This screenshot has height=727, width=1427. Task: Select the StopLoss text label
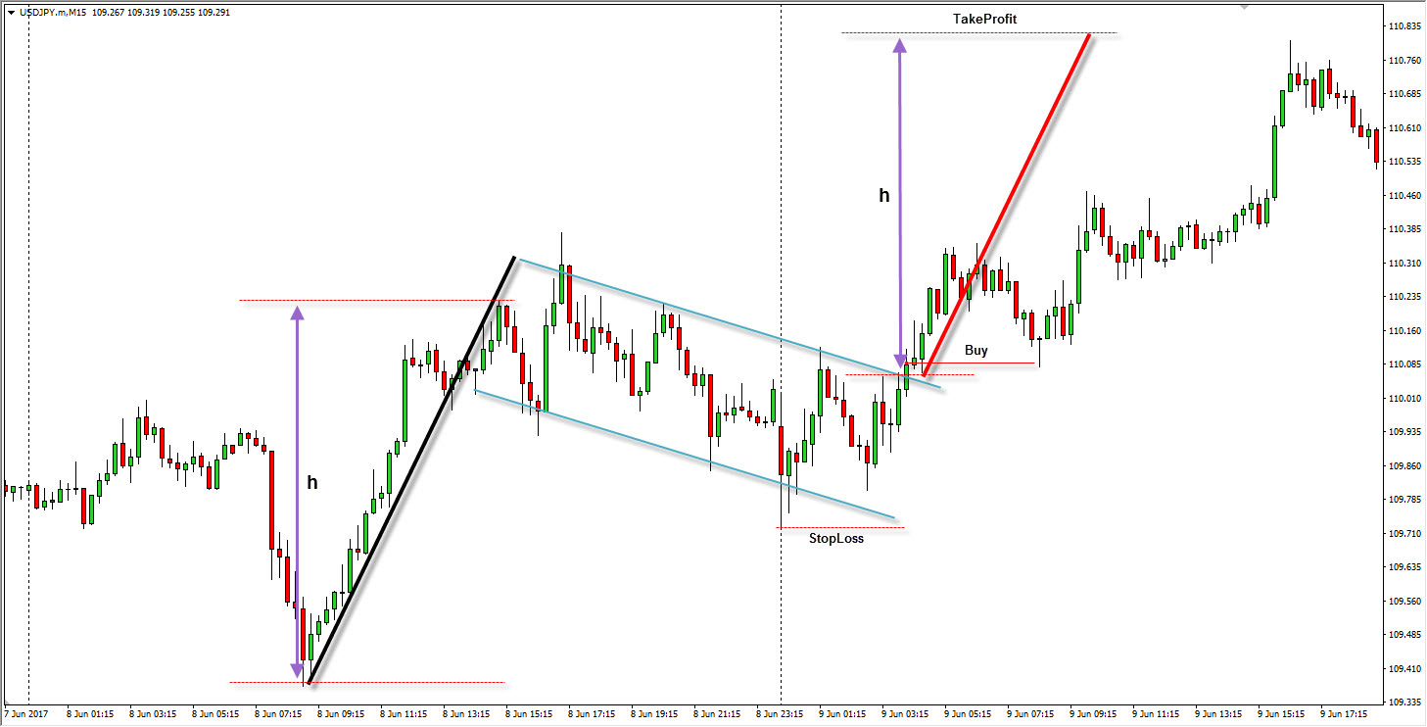click(836, 538)
